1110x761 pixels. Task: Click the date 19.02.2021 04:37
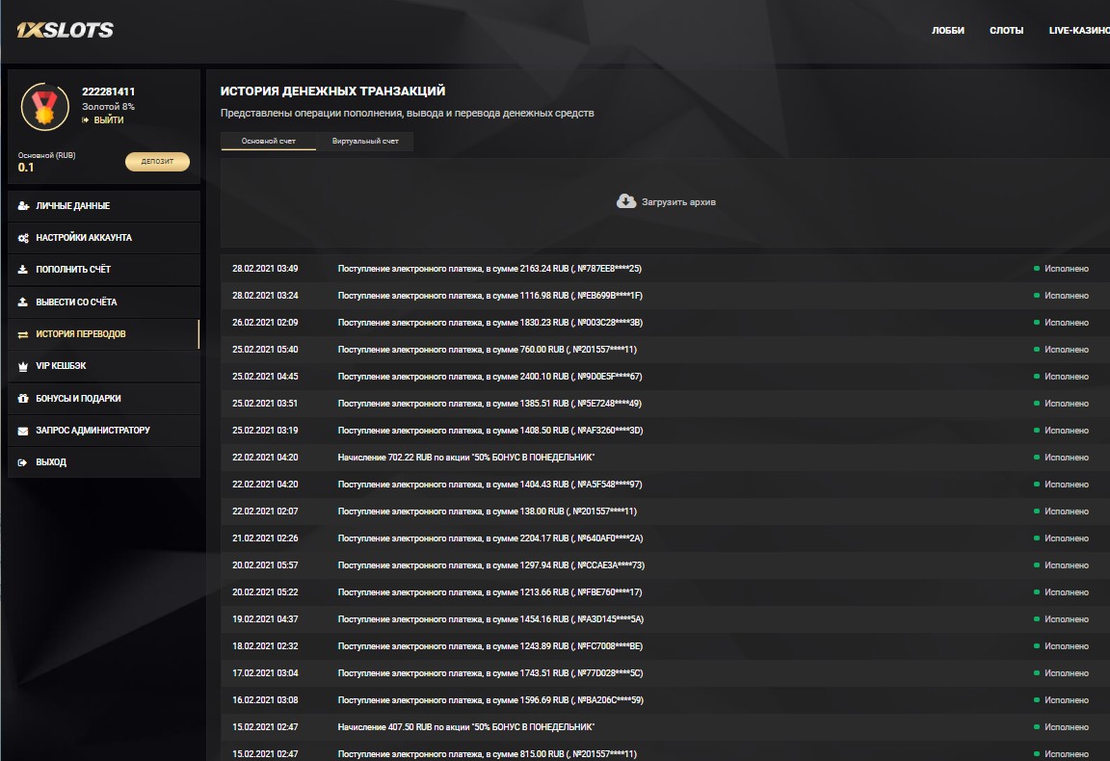click(x=265, y=618)
